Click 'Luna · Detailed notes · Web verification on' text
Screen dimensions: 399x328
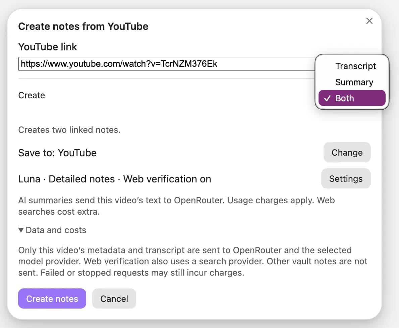[115, 179]
